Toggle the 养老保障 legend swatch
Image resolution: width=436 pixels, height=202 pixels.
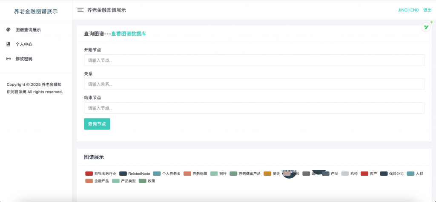click(187, 174)
